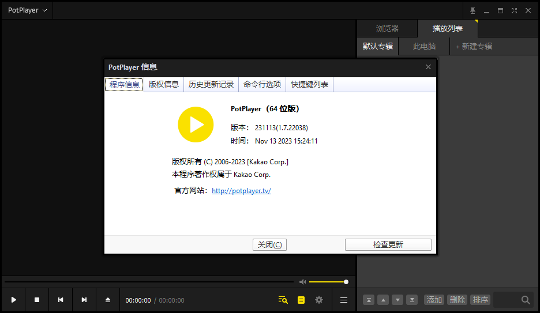Open the http://potplayer.tv/ link

pyautogui.click(x=241, y=191)
